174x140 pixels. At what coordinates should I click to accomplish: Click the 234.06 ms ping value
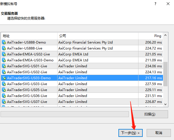153,66
